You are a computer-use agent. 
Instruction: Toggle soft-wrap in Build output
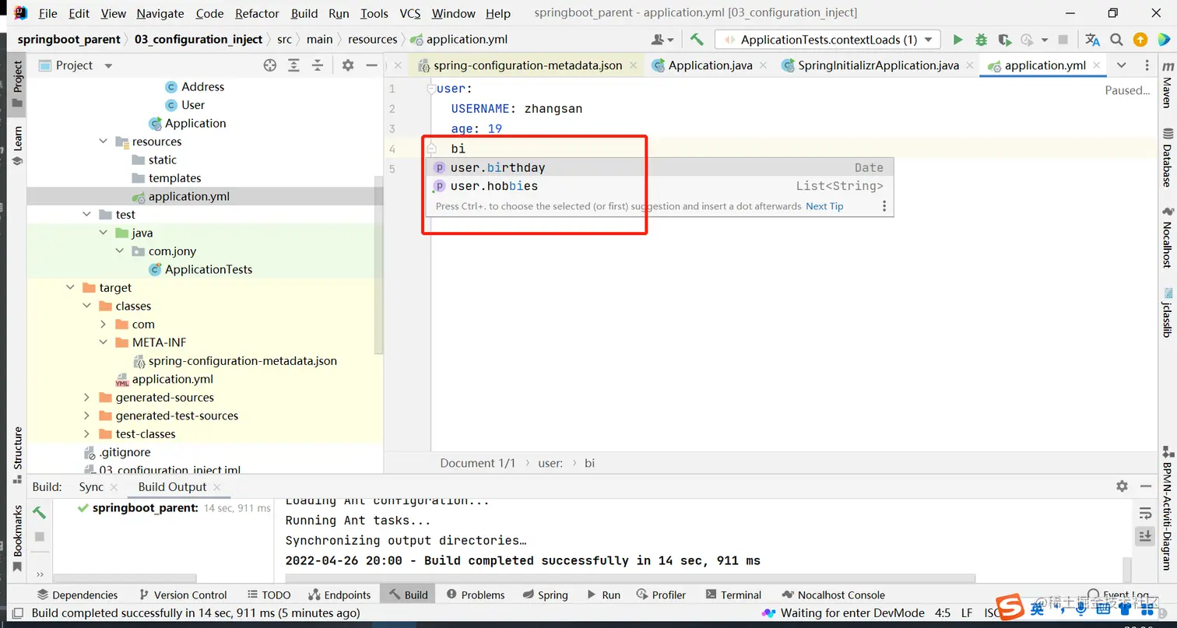point(1145,514)
